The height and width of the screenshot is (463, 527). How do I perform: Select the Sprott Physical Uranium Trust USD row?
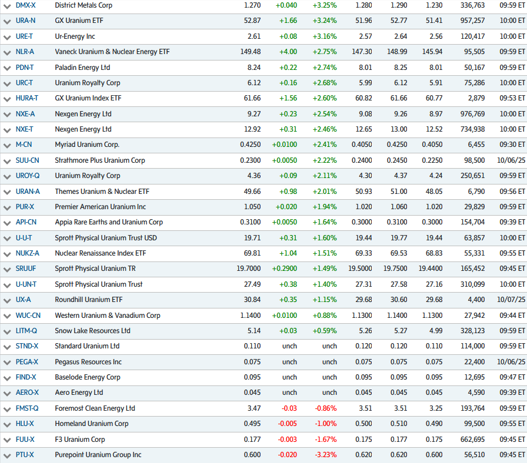tap(105, 238)
